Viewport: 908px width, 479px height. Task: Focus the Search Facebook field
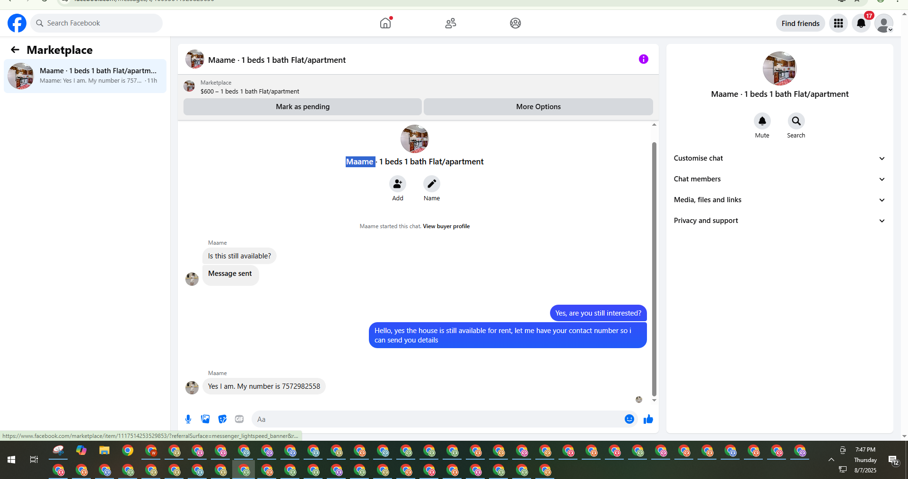pos(96,23)
